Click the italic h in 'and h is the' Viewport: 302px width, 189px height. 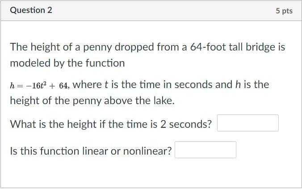pos(238,84)
